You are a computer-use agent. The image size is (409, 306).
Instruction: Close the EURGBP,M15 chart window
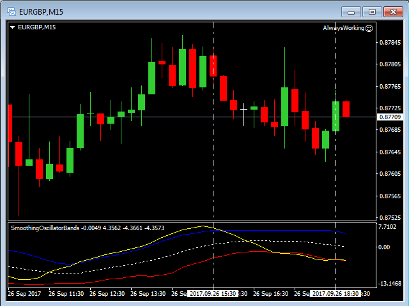391,11
